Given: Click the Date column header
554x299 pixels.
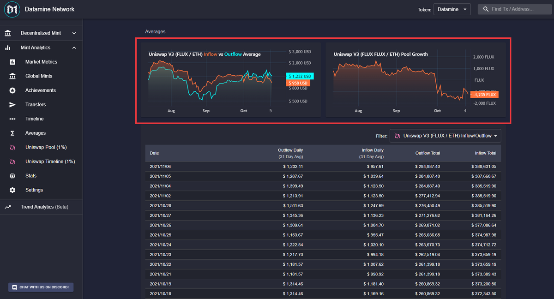Looking at the screenshot, I should (x=154, y=153).
